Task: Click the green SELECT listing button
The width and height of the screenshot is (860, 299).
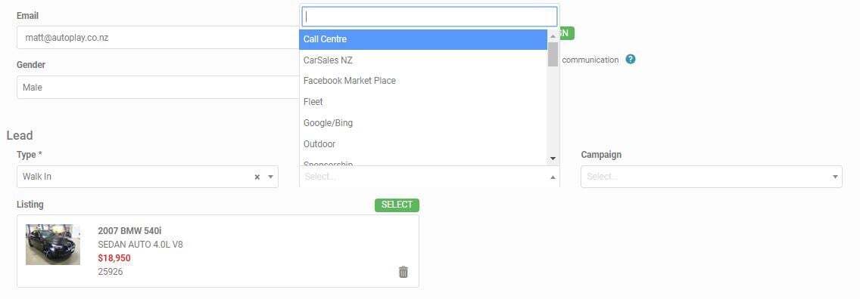Action: click(x=397, y=205)
